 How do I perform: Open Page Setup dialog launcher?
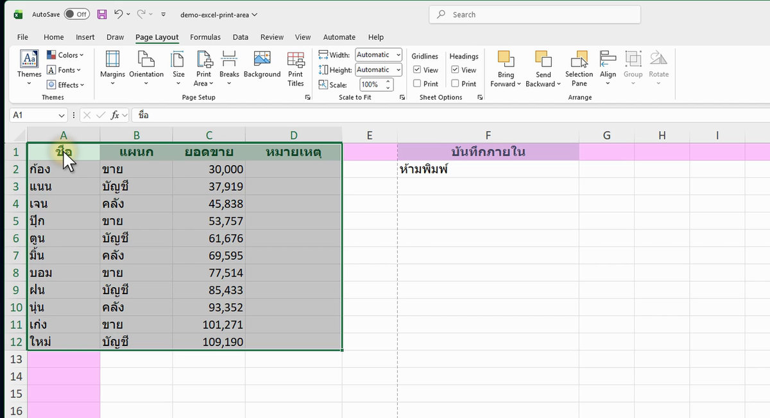tap(308, 98)
